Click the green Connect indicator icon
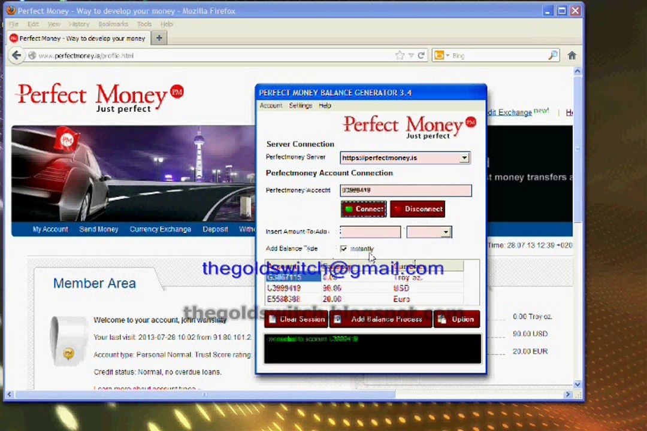 tap(349, 209)
